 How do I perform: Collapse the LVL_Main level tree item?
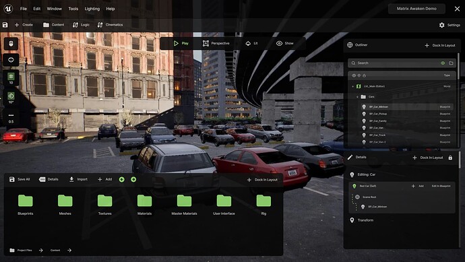point(352,86)
